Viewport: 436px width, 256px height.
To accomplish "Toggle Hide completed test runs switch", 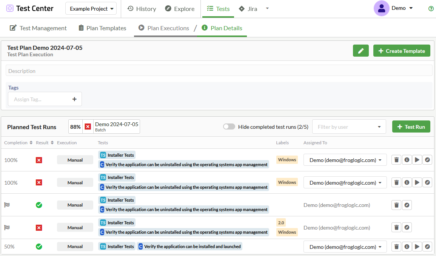I will pos(229,127).
